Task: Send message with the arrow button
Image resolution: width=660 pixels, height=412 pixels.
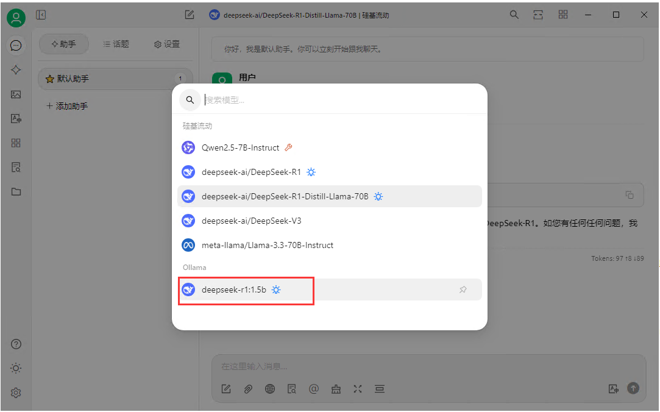Action: (x=633, y=388)
